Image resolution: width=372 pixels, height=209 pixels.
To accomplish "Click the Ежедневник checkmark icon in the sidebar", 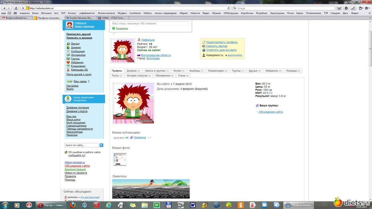I will click(x=68, y=66).
